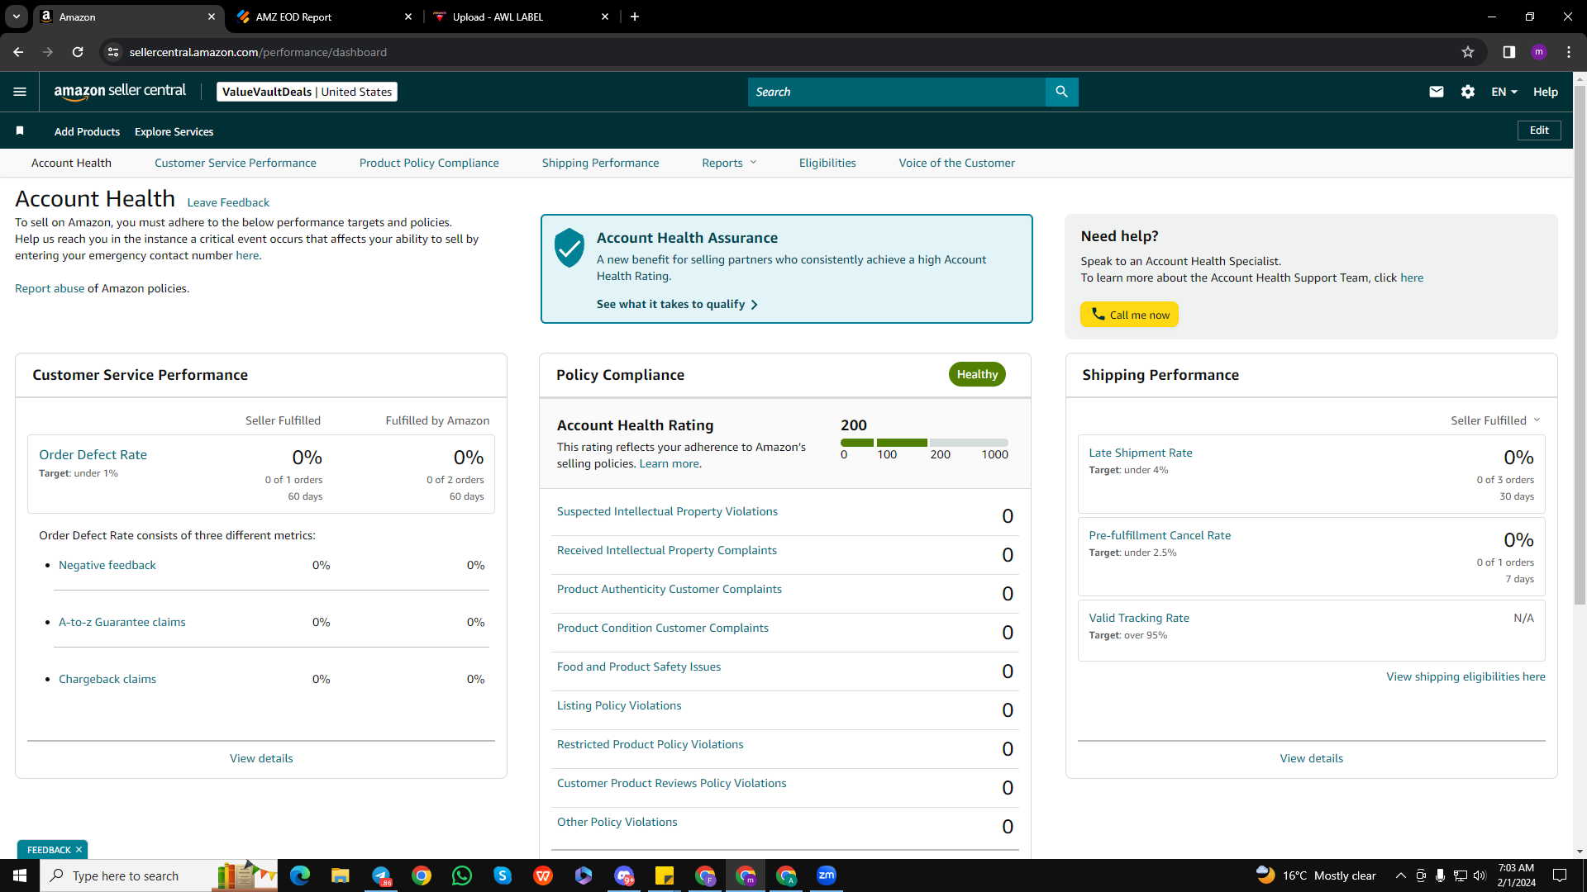View details of Shipping Performance
Viewport: 1587px width, 892px height.
tap(1312, 758)
